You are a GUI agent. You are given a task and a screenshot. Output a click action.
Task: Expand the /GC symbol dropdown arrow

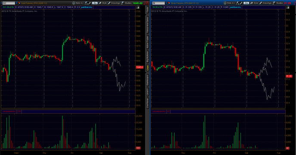[16, 3]
